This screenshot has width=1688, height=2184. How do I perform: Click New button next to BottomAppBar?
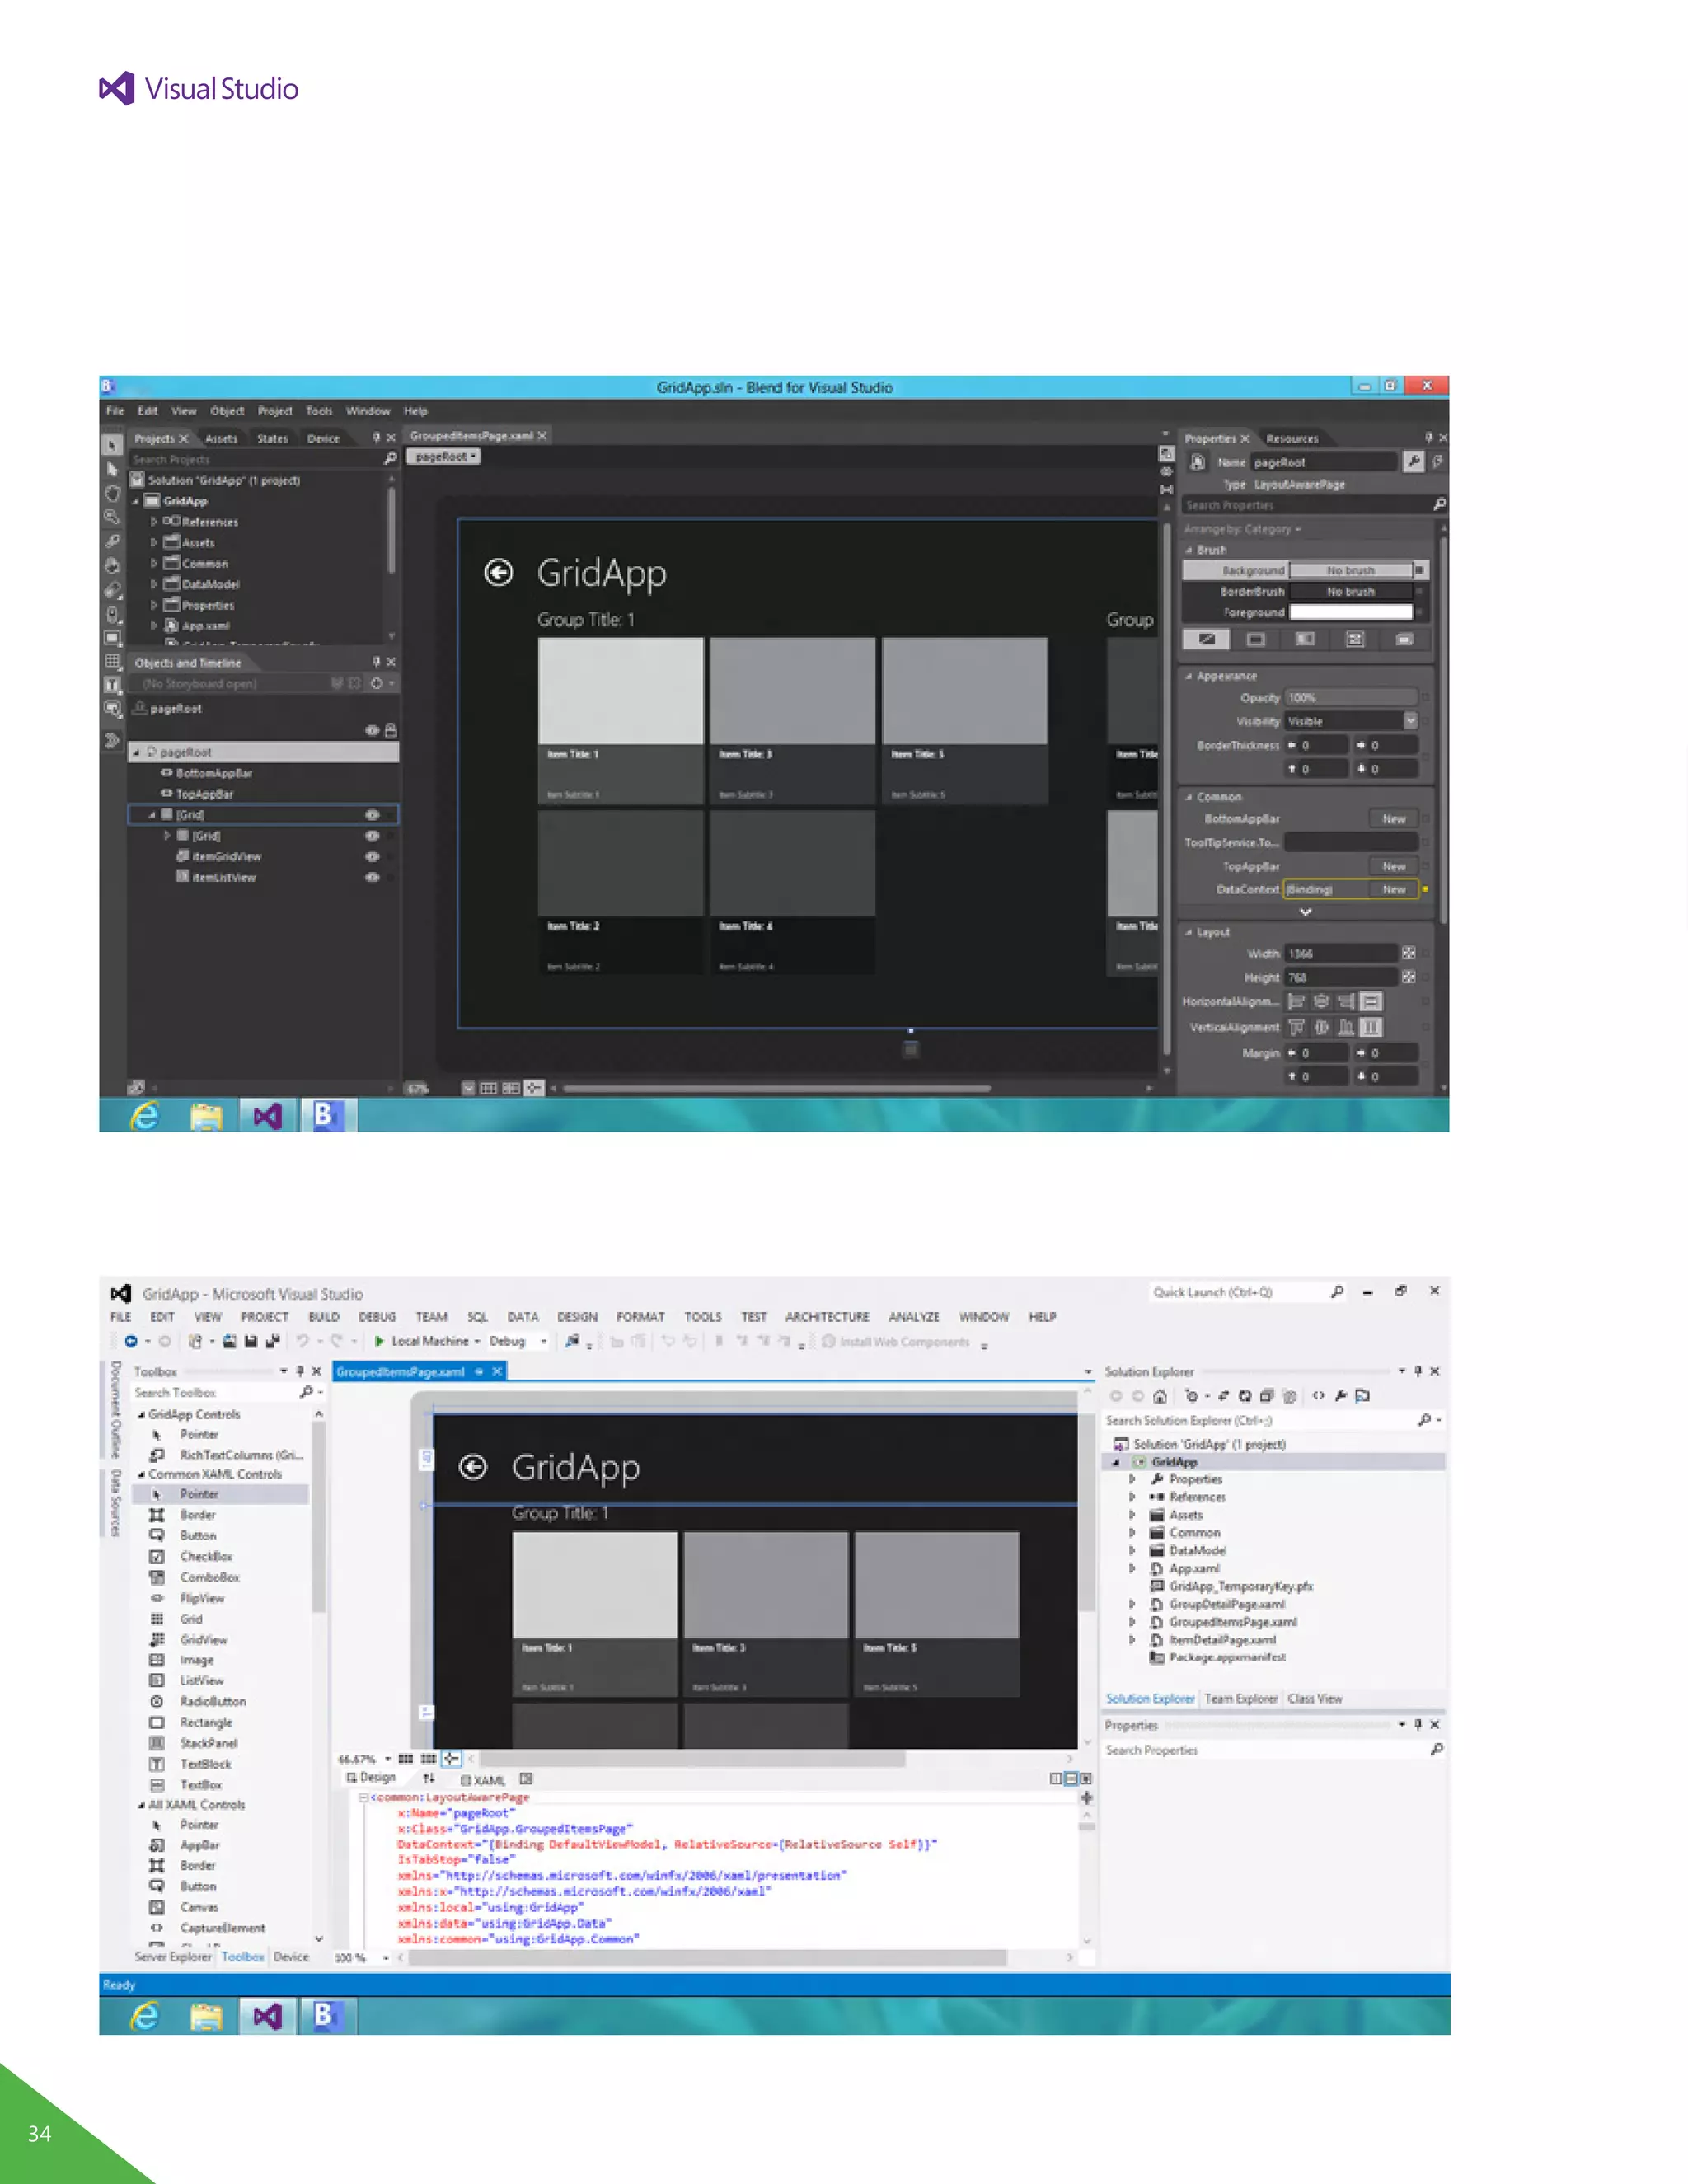1393,819
